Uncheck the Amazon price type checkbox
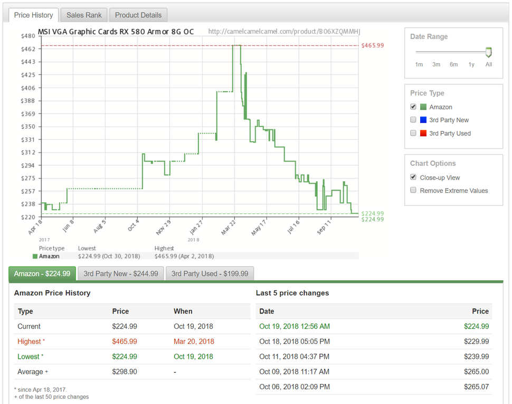Image resolution: width=512 pixels, height=404 pixels. tap(413, 106)
